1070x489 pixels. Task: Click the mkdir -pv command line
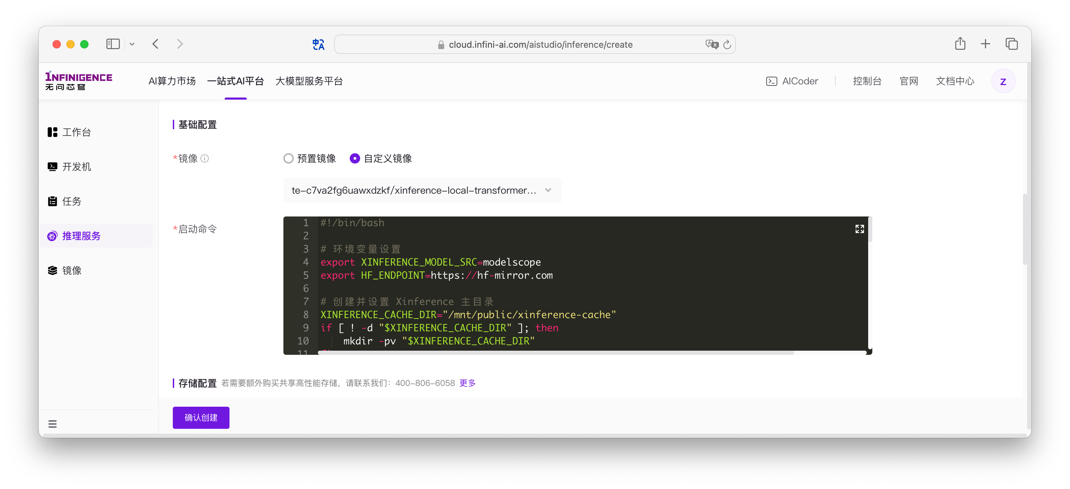[x=439, y=341]
